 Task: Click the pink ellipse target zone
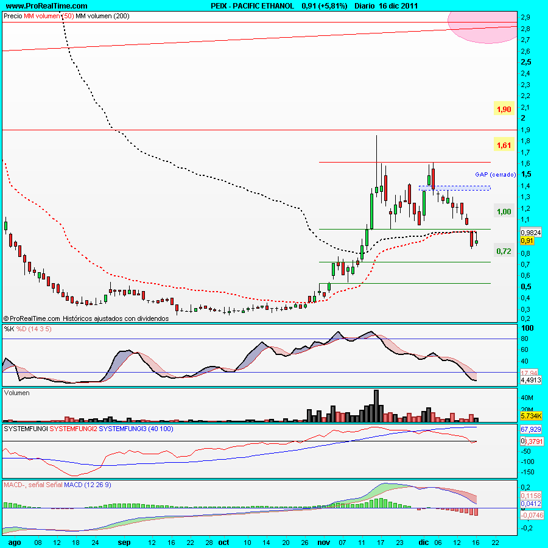(482, 27)
